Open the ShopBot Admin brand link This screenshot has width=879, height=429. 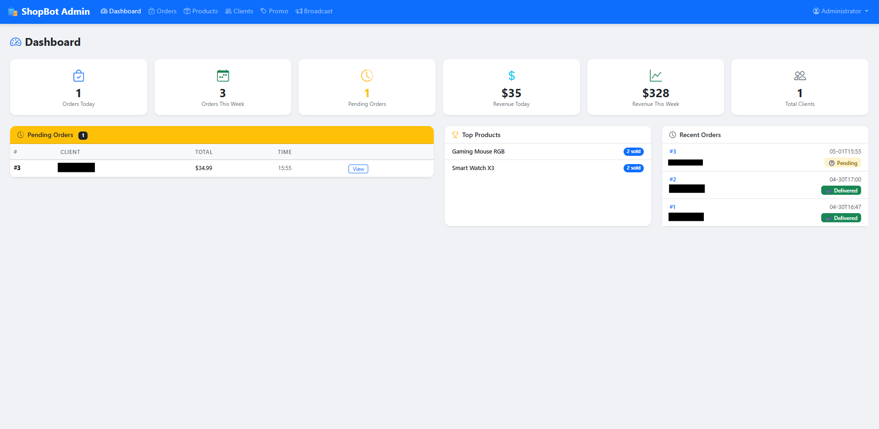pyautogui.click(x=49, y=11)
